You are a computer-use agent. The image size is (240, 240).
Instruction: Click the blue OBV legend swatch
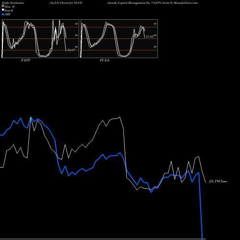[x=3, y=14]
